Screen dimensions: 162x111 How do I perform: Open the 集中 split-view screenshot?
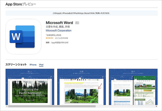pos(133,87)
